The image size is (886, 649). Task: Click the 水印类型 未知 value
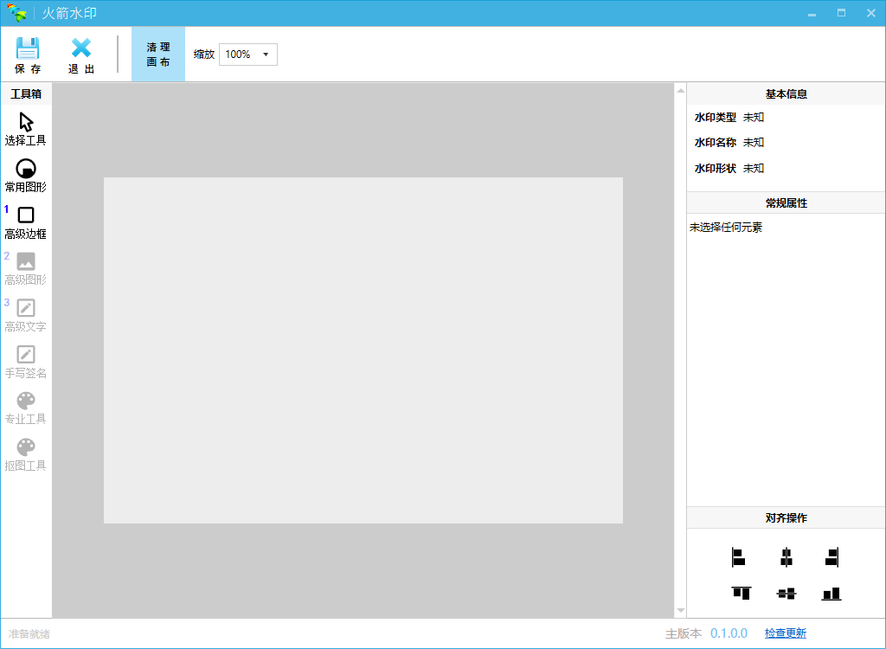pyautogui.click(x=754, y=118)
